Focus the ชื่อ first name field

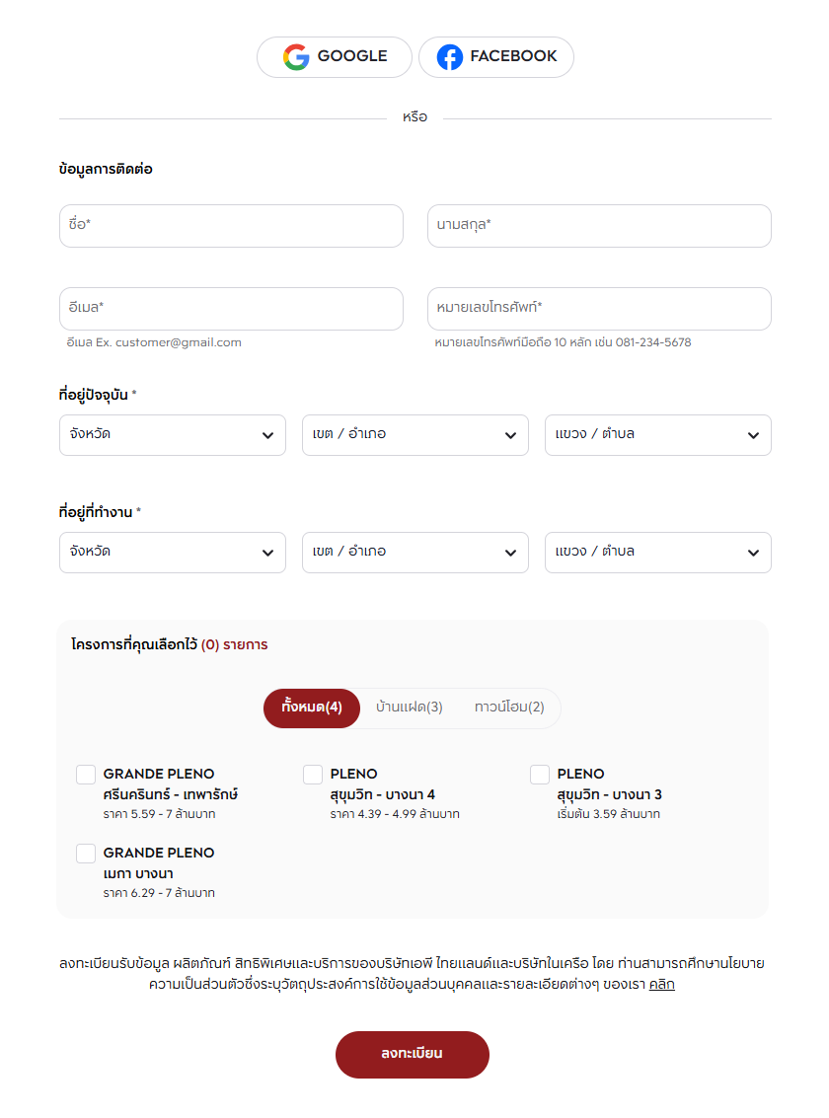[231, 226]
